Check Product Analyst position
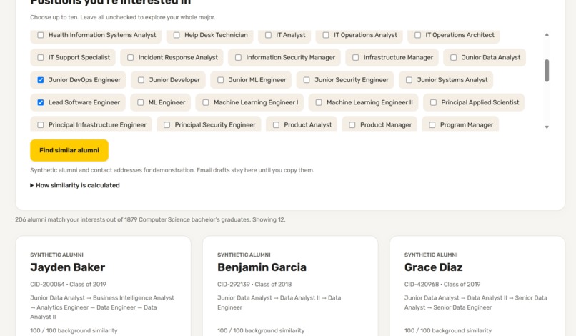Screen dimensions: 576x336 pyautogui.click(x=276, y=124)
